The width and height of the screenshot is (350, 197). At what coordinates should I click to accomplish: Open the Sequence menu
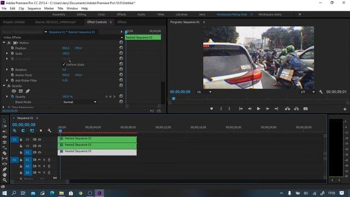tap(34, 9)
